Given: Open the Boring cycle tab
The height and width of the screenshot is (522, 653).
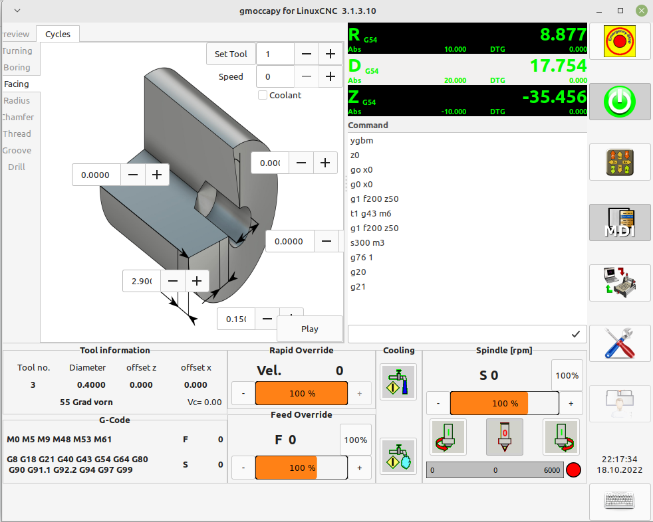Looking at the screenshot, I should click(17, 67).
